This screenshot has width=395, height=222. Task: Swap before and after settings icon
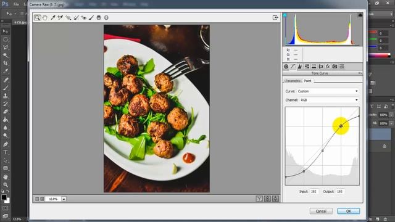tap(267, 199)
